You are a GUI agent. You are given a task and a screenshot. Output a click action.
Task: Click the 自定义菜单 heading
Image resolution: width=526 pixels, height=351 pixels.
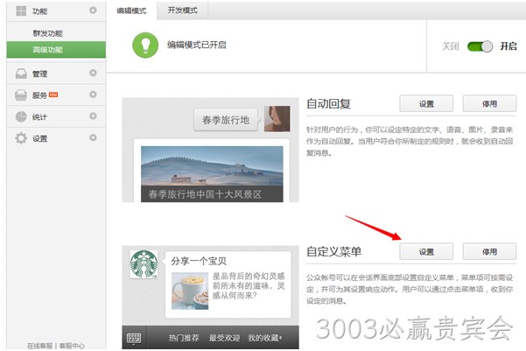(334, 251)
